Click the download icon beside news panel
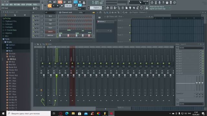This screenshot has height=116, width=207. (x=147, y=8)
